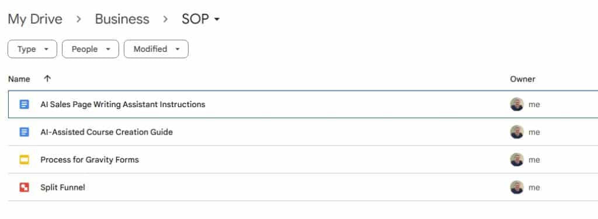Click the Docs icon beside AI-Assisted Course Creation Guide

tap(24, 132)
